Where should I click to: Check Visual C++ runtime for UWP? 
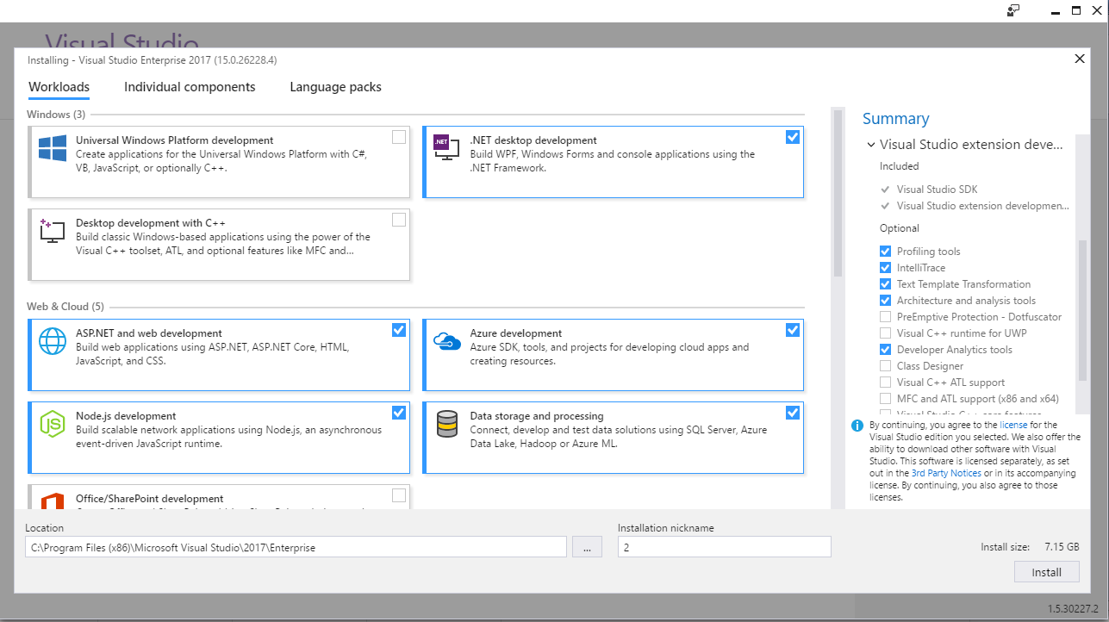[885, 333]
